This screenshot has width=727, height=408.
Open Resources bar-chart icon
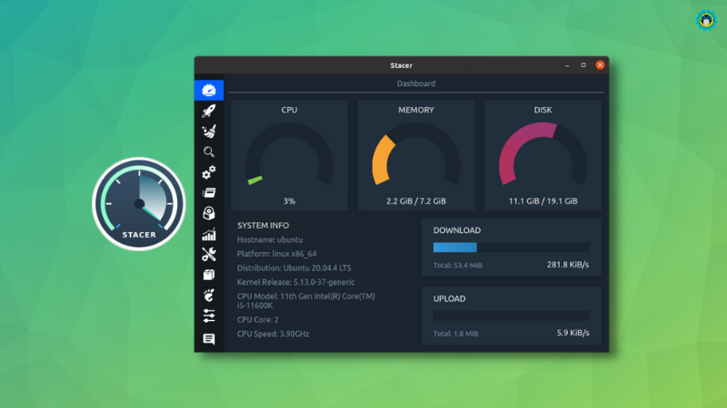click(x=209, y=234)
